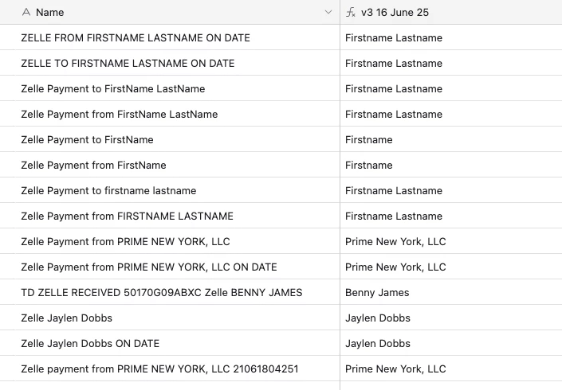Select Zelle Payment from FIRSTNAME LASTNAME cell
Viewport: 562px width, 390px height.
click(x=178, y=216)
